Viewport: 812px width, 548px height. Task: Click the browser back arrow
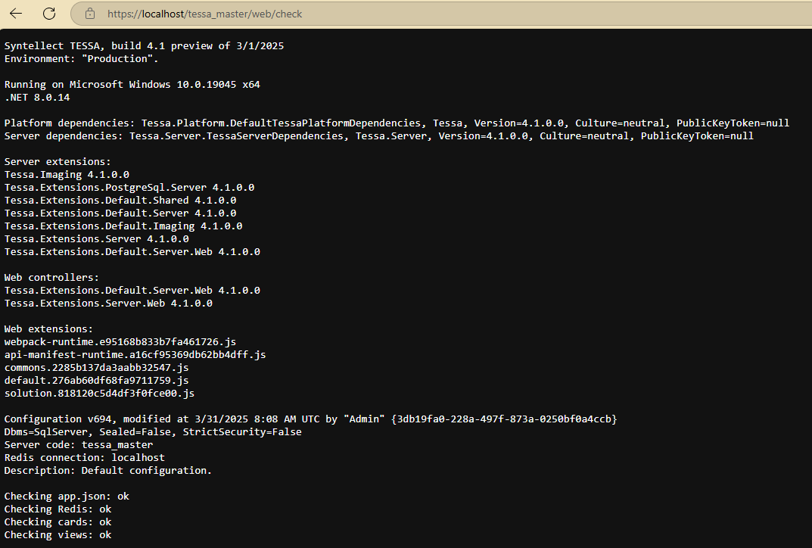point(16,14)
